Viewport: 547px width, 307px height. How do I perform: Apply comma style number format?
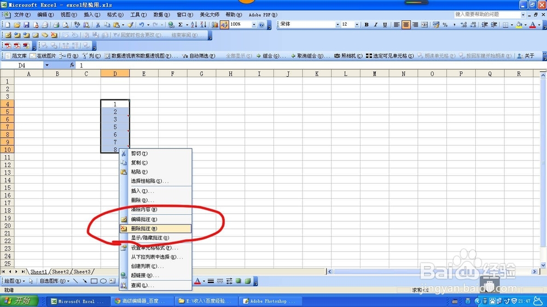click(x=454, y=25)
